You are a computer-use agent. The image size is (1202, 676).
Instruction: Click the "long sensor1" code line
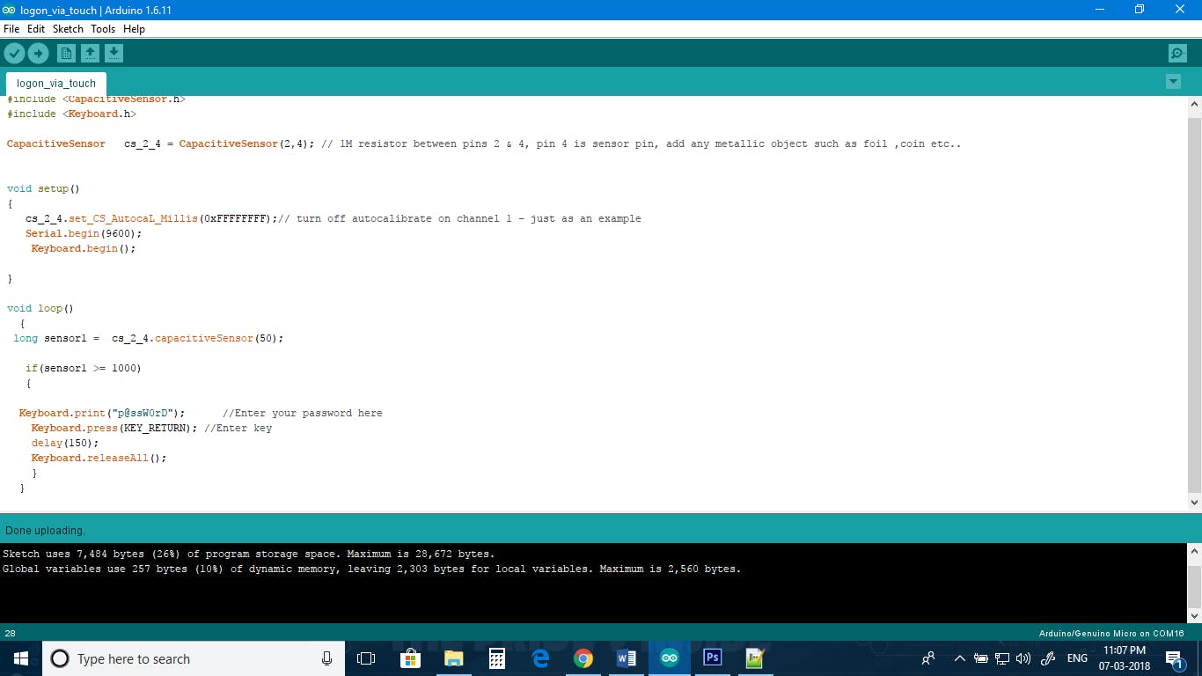pyautogui.click(x=148, y=338)
